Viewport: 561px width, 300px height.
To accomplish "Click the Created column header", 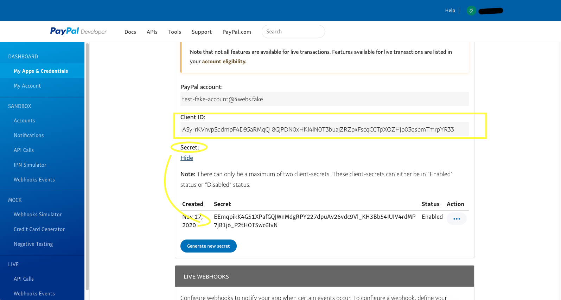I will coord(193,204).
